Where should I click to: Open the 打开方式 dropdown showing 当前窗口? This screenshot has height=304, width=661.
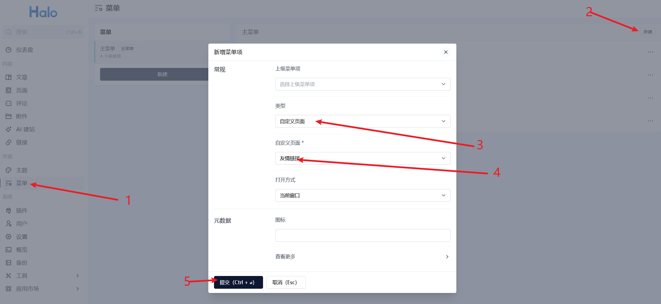(x=363, y=196)
